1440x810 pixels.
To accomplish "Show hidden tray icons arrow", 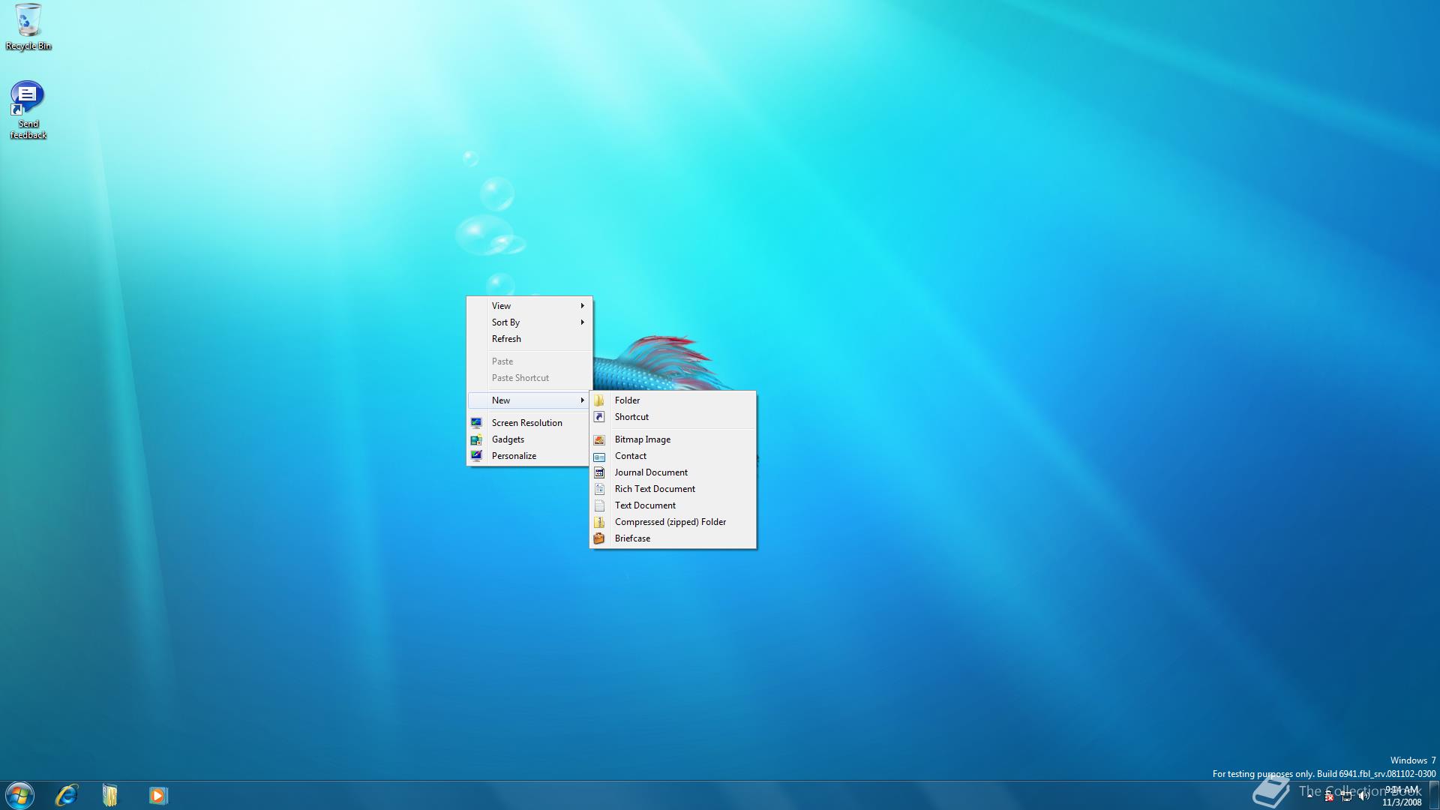I will pos(1310,796).
